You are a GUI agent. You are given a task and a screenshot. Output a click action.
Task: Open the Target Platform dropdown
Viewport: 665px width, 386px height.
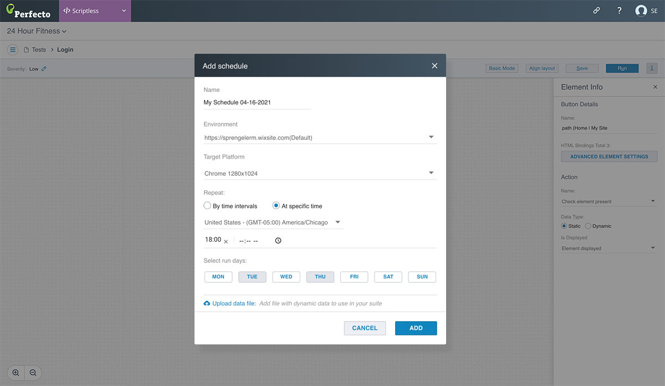[320, 173]
